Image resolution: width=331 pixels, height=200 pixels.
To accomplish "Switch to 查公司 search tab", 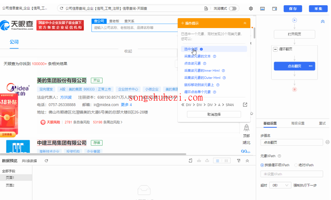I will pos(99,21).
